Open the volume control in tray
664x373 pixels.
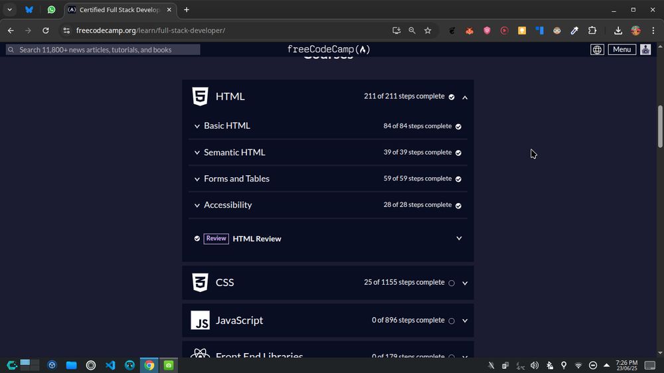click(535, 366)
